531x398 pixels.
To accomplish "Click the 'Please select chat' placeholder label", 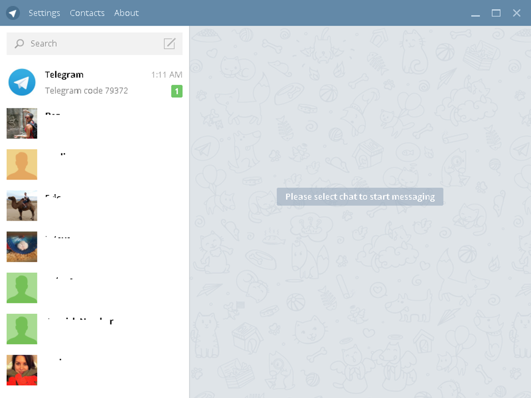I will 360,197.
